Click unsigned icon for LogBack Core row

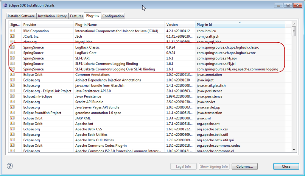click(12, 53)
